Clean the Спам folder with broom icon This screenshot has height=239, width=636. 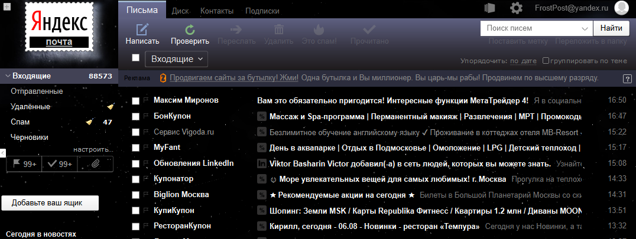pyautogui.click(x=89, y=122)
